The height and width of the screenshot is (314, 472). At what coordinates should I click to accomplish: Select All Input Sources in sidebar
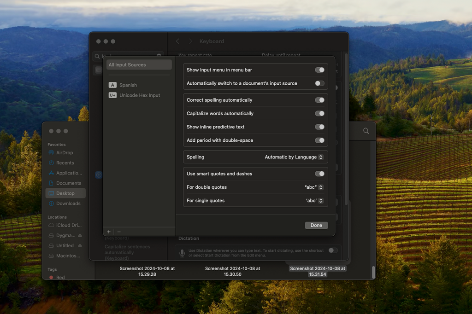tap(139, 65)
